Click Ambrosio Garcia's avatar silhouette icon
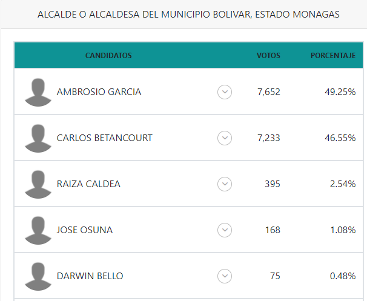Viewport: 367px width, 301px height. [x=38, y=93]
